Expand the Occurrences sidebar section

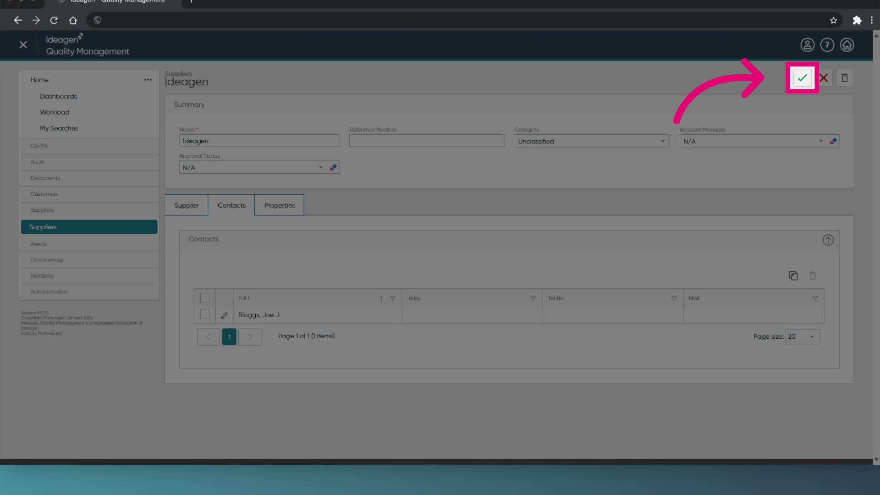(x=89, y=260)
